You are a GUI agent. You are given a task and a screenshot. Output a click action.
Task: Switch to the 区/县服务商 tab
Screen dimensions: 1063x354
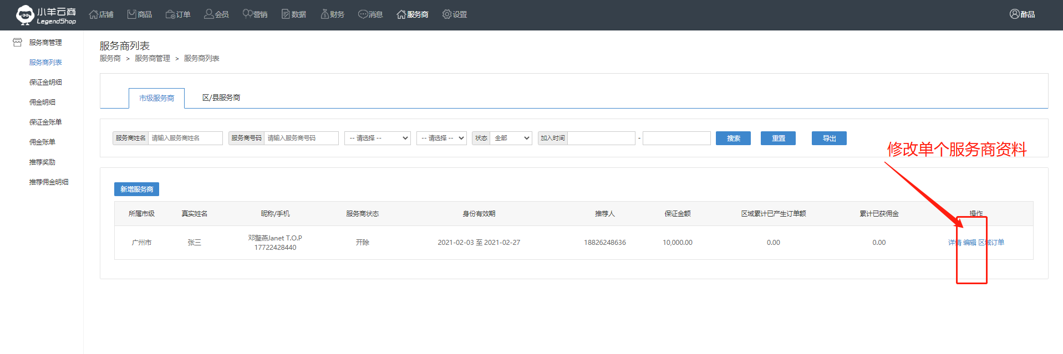[x=221, y=98]
